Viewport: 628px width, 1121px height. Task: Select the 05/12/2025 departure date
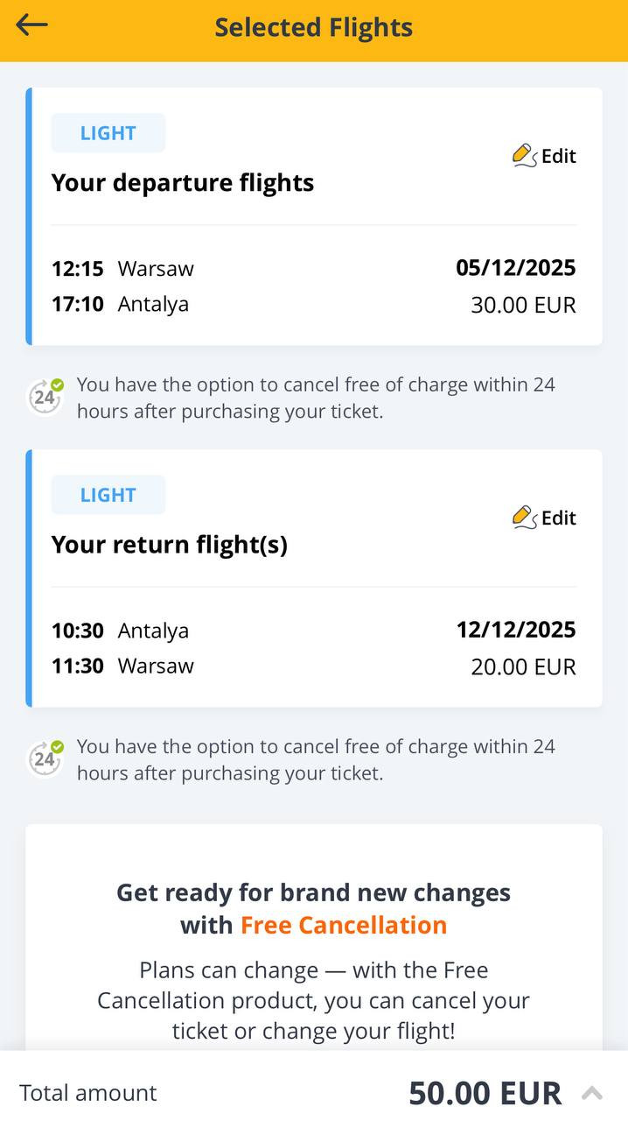(515, 267)
